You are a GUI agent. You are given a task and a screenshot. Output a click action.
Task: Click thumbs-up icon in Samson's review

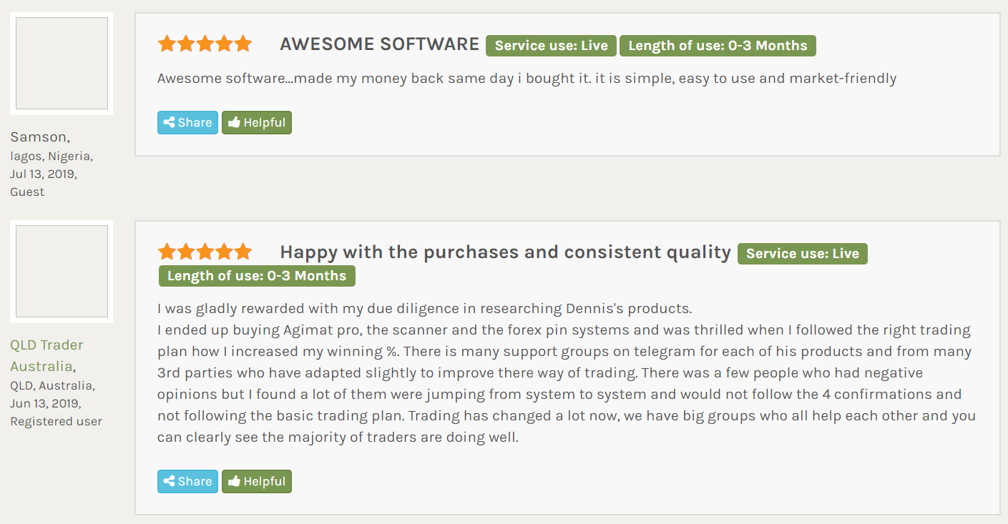234,123
